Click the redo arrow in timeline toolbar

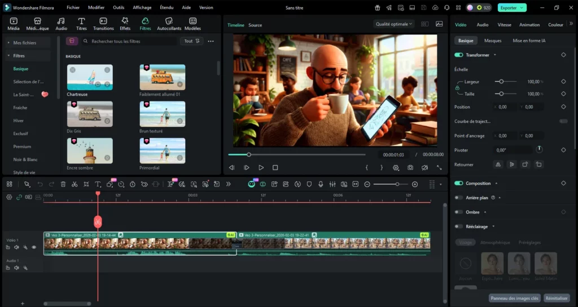coord(51,184)
